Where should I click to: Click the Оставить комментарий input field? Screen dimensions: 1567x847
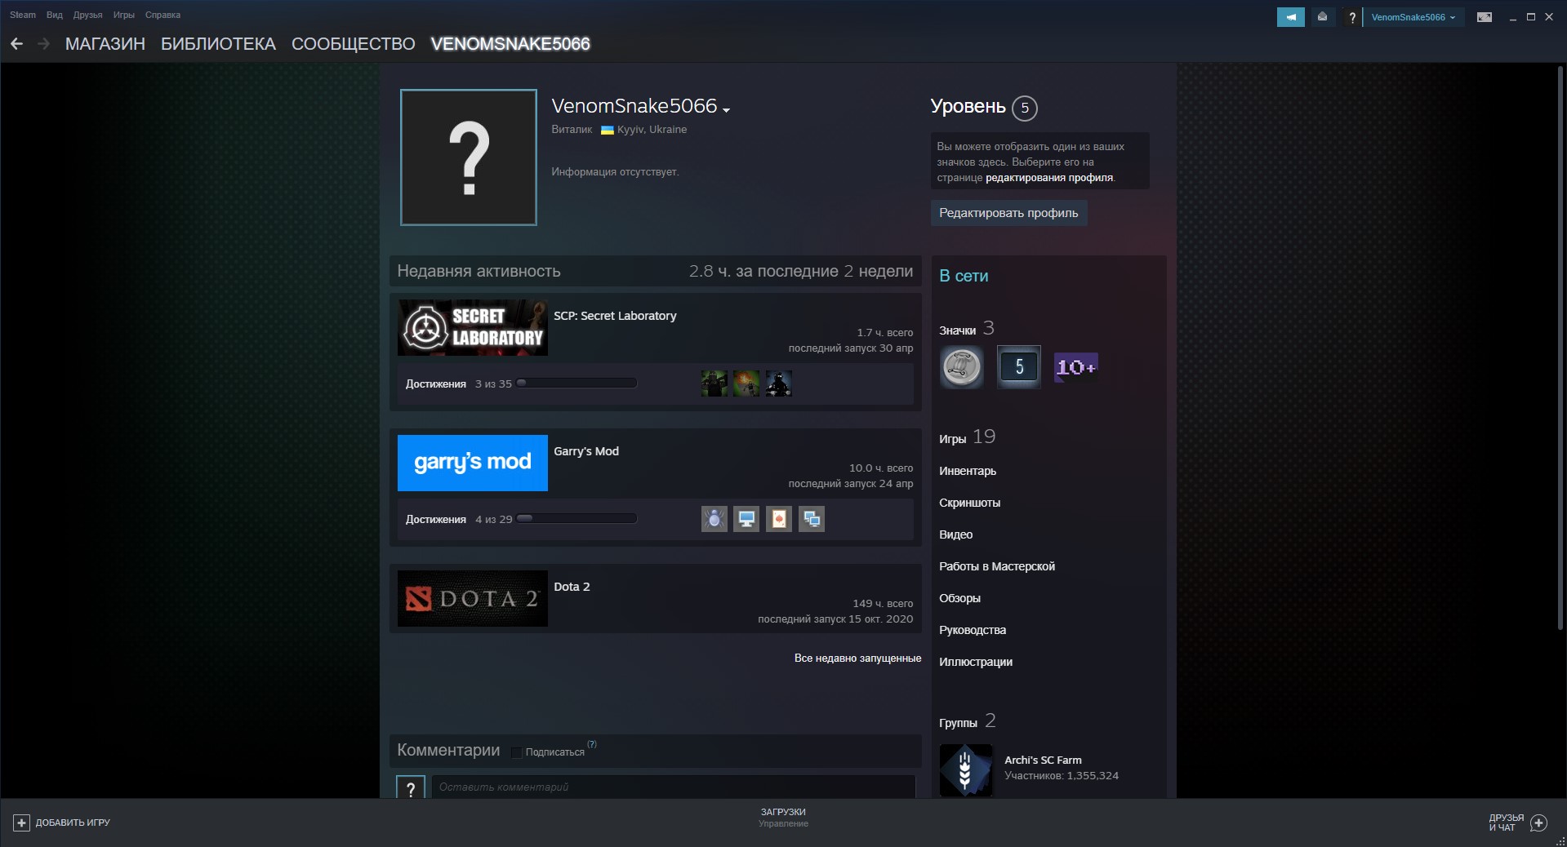[673, 787]
